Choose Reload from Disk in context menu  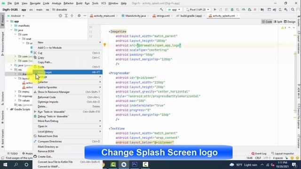click(67, 136)
